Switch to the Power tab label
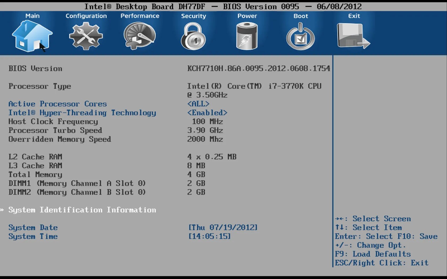 click(247, 16)
